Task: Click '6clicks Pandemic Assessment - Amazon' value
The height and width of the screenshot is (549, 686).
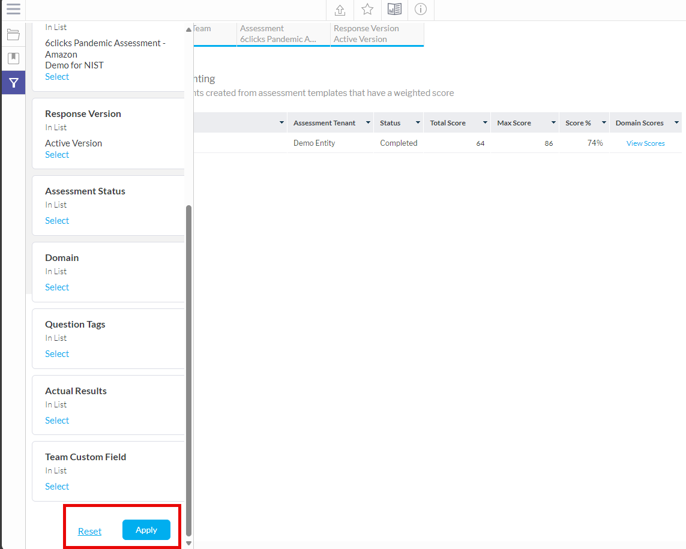Action: pos(105,49)
